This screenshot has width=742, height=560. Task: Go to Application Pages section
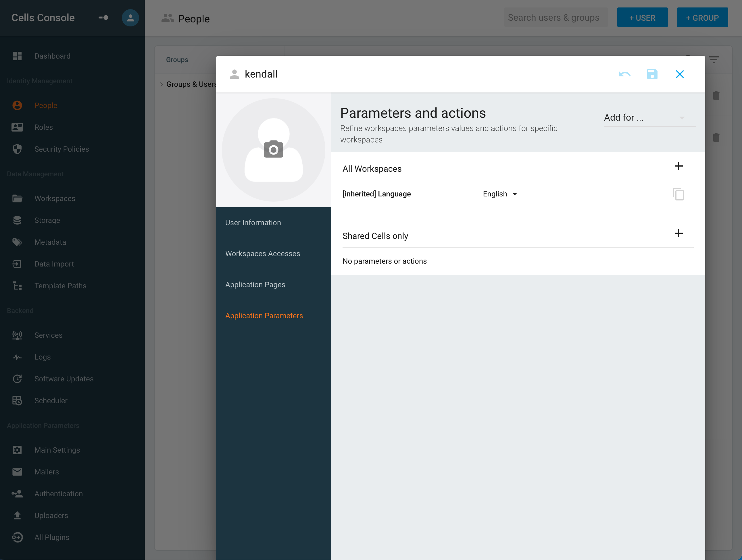(x=255, y=285)
